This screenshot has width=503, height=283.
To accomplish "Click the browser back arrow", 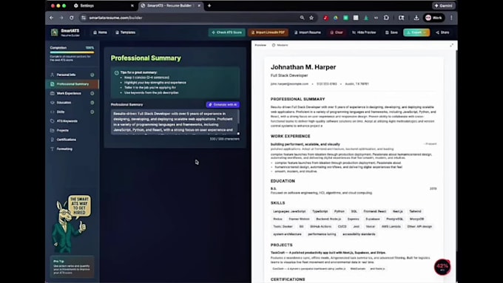I will point(52,18).
